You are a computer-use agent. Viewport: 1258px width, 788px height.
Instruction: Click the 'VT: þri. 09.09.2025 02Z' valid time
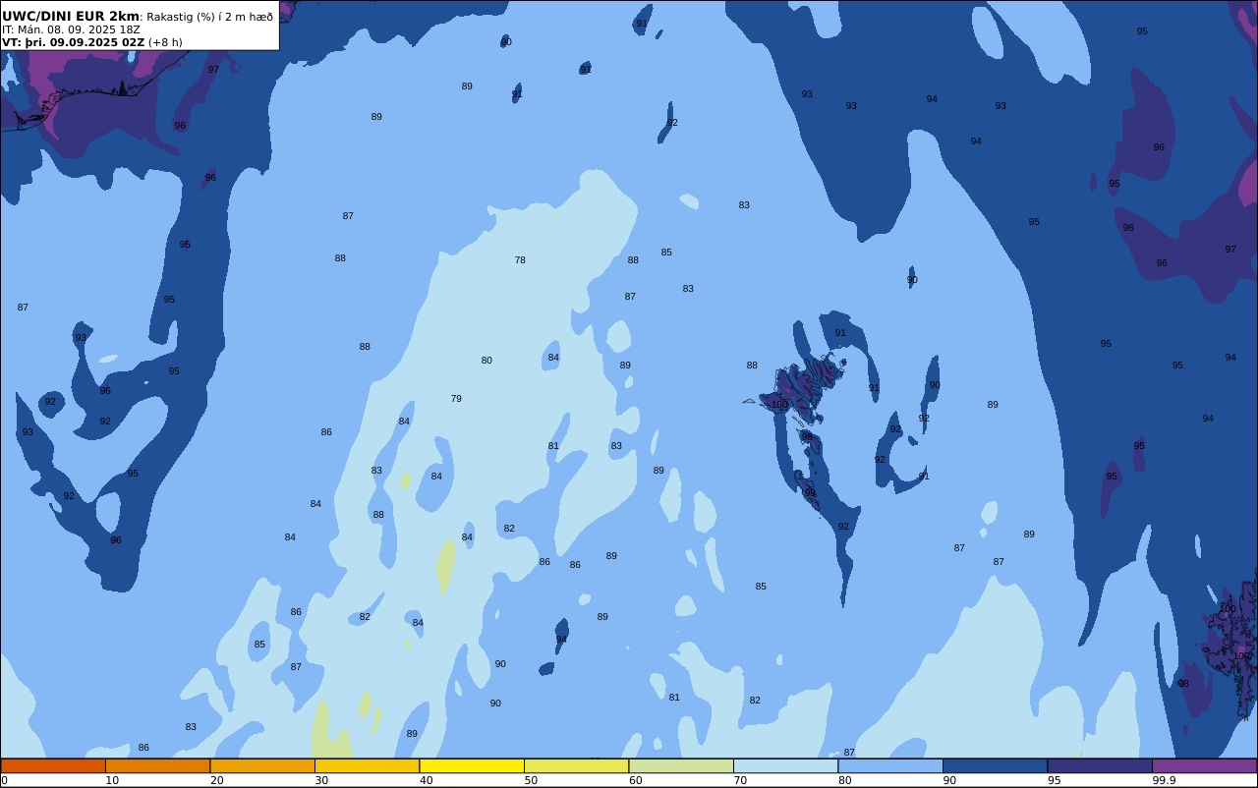[x=74, y=42]
